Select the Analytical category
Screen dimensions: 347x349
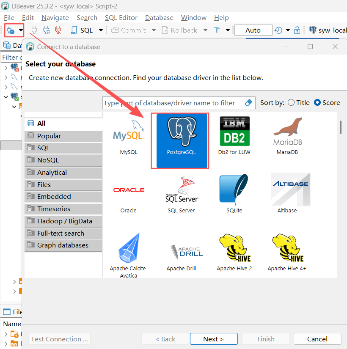(63, 173)
